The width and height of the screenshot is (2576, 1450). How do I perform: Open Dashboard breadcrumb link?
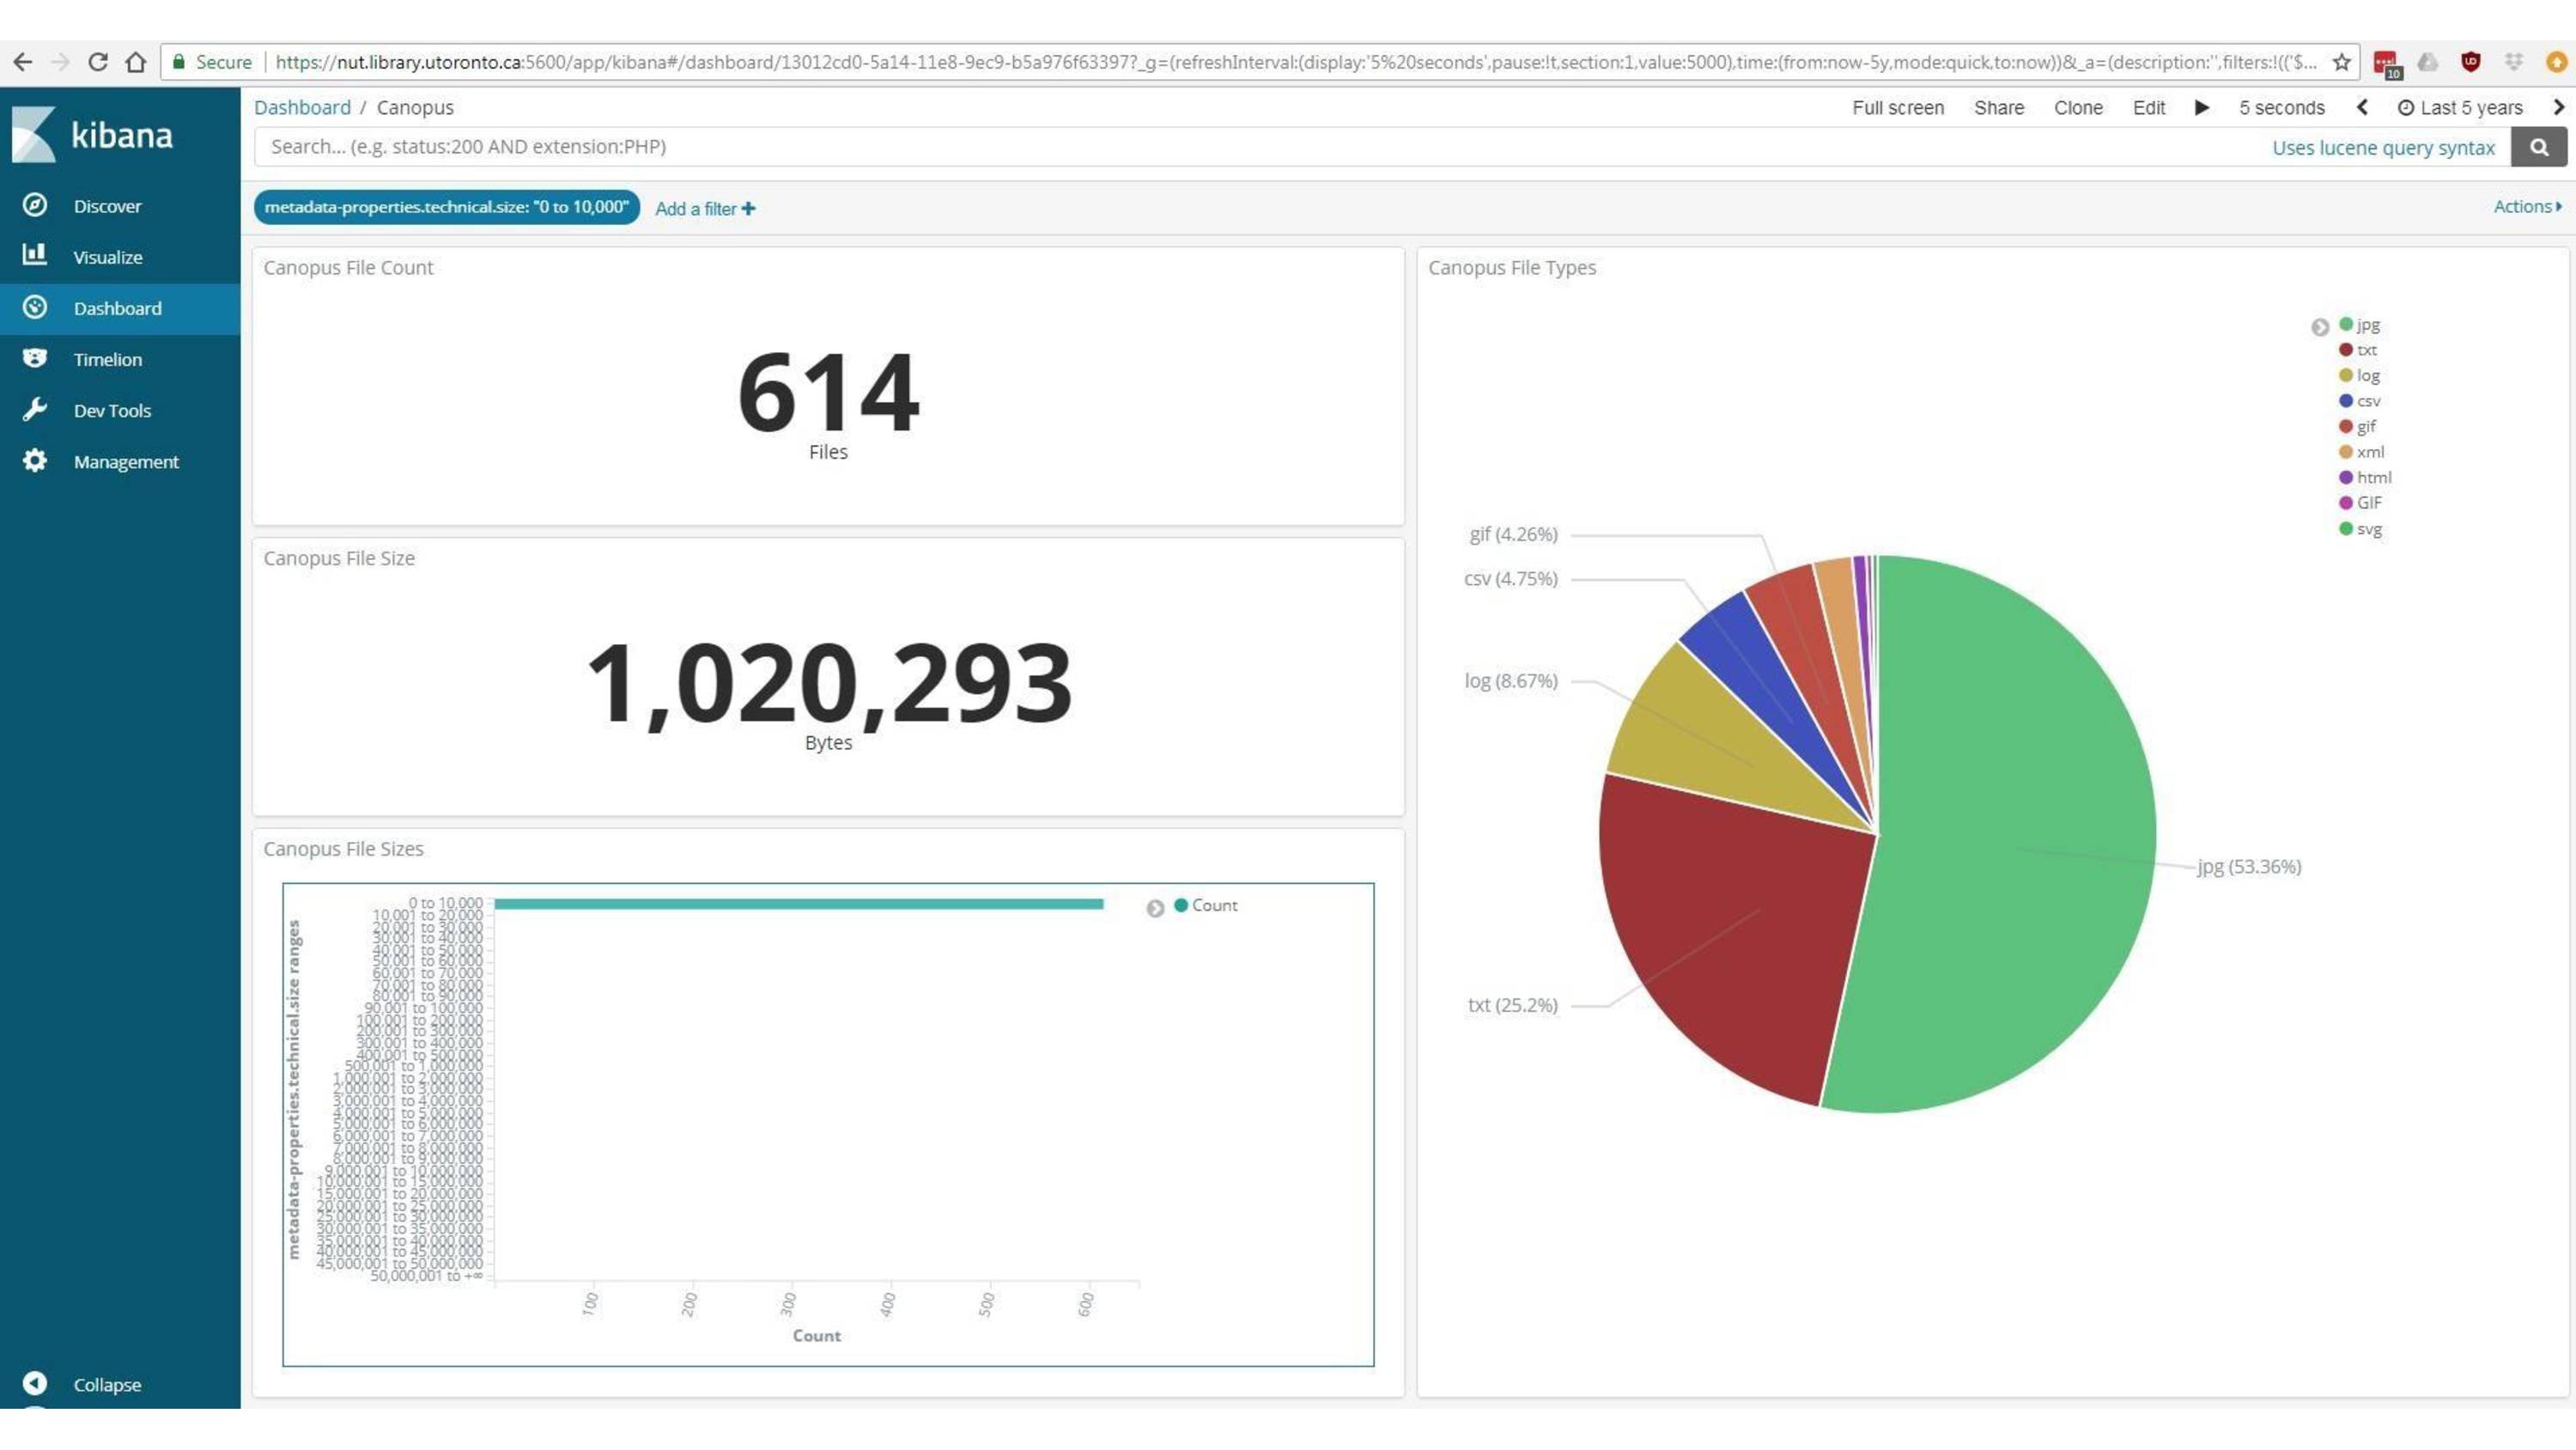pos(302,107)
